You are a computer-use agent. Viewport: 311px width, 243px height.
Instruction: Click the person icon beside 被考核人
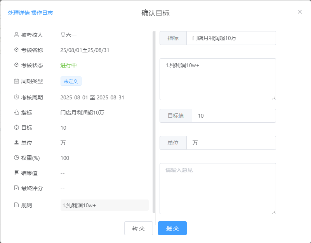16,35
